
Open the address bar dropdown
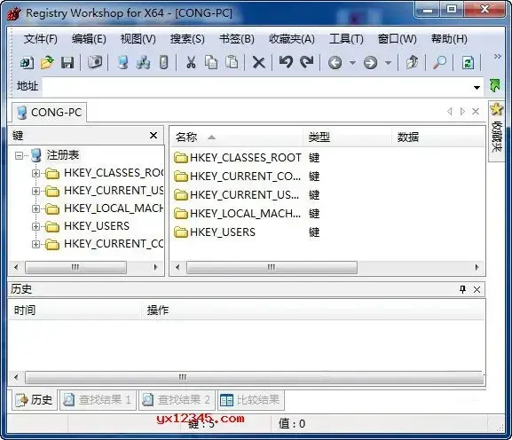tap(477, 88)
